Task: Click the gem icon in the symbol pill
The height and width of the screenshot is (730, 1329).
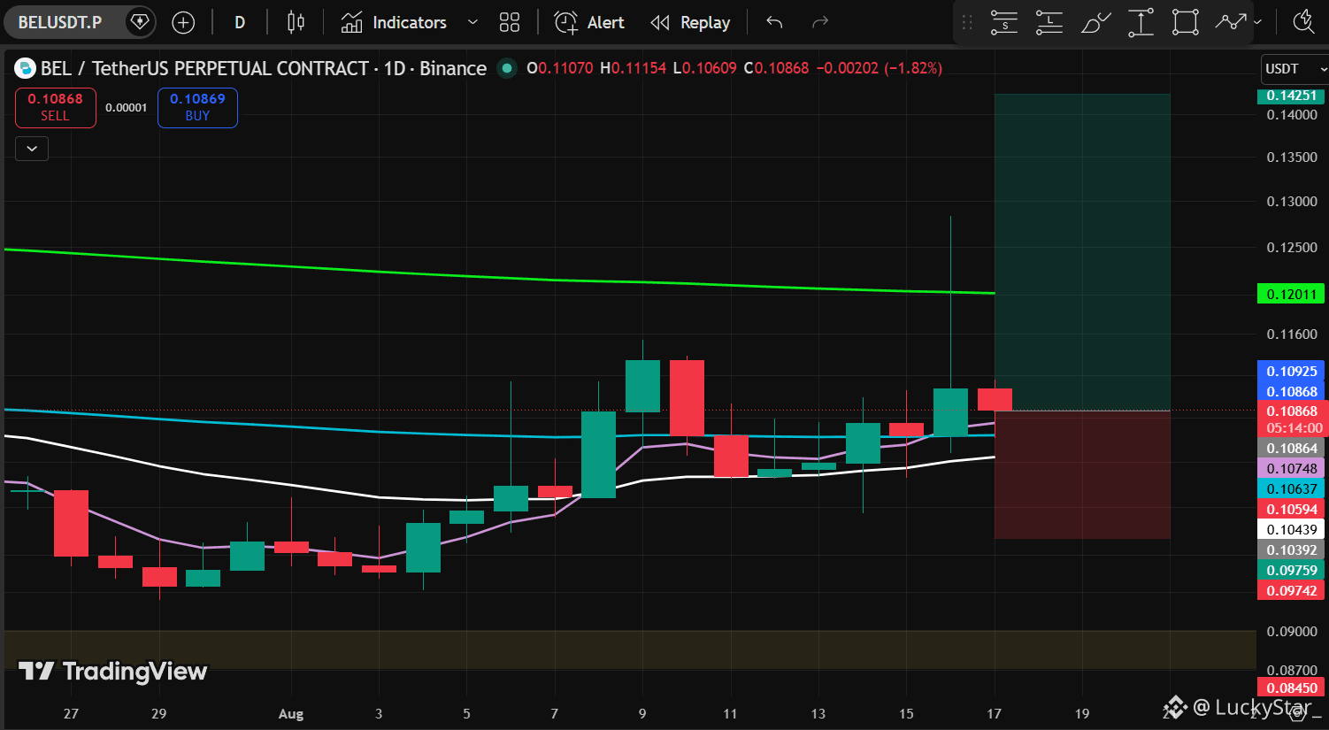Action: [x=140, y=22]
